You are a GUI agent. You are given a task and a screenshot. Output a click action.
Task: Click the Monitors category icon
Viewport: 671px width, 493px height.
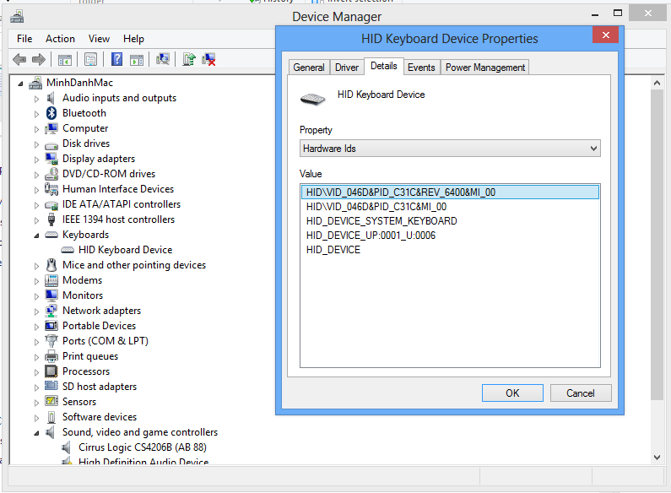pyautogui.click(x=51, y=295)
